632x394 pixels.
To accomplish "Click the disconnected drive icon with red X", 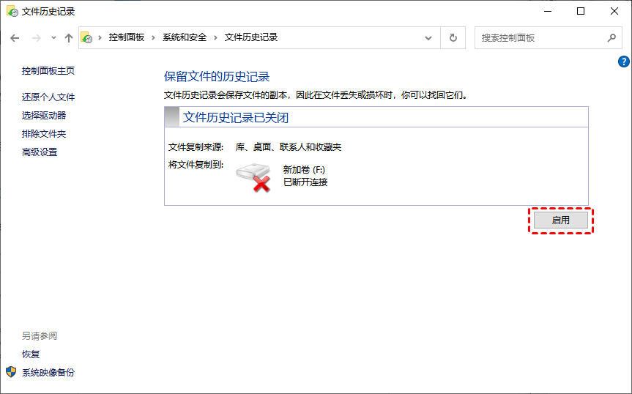I will coord(253,177).
